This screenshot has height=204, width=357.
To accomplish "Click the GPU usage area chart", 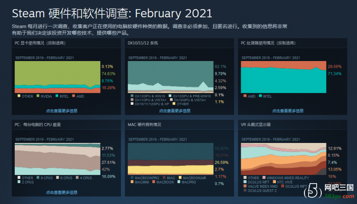I will point(58,77).
